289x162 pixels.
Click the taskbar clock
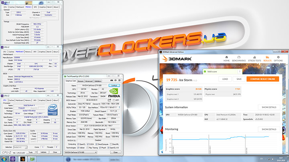pos(281,159)
